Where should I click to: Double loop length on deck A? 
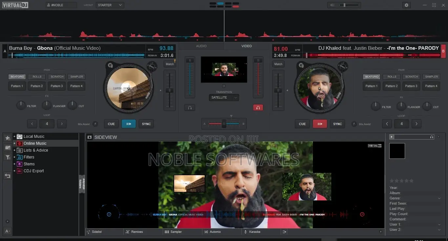click(x=62, y=124)
